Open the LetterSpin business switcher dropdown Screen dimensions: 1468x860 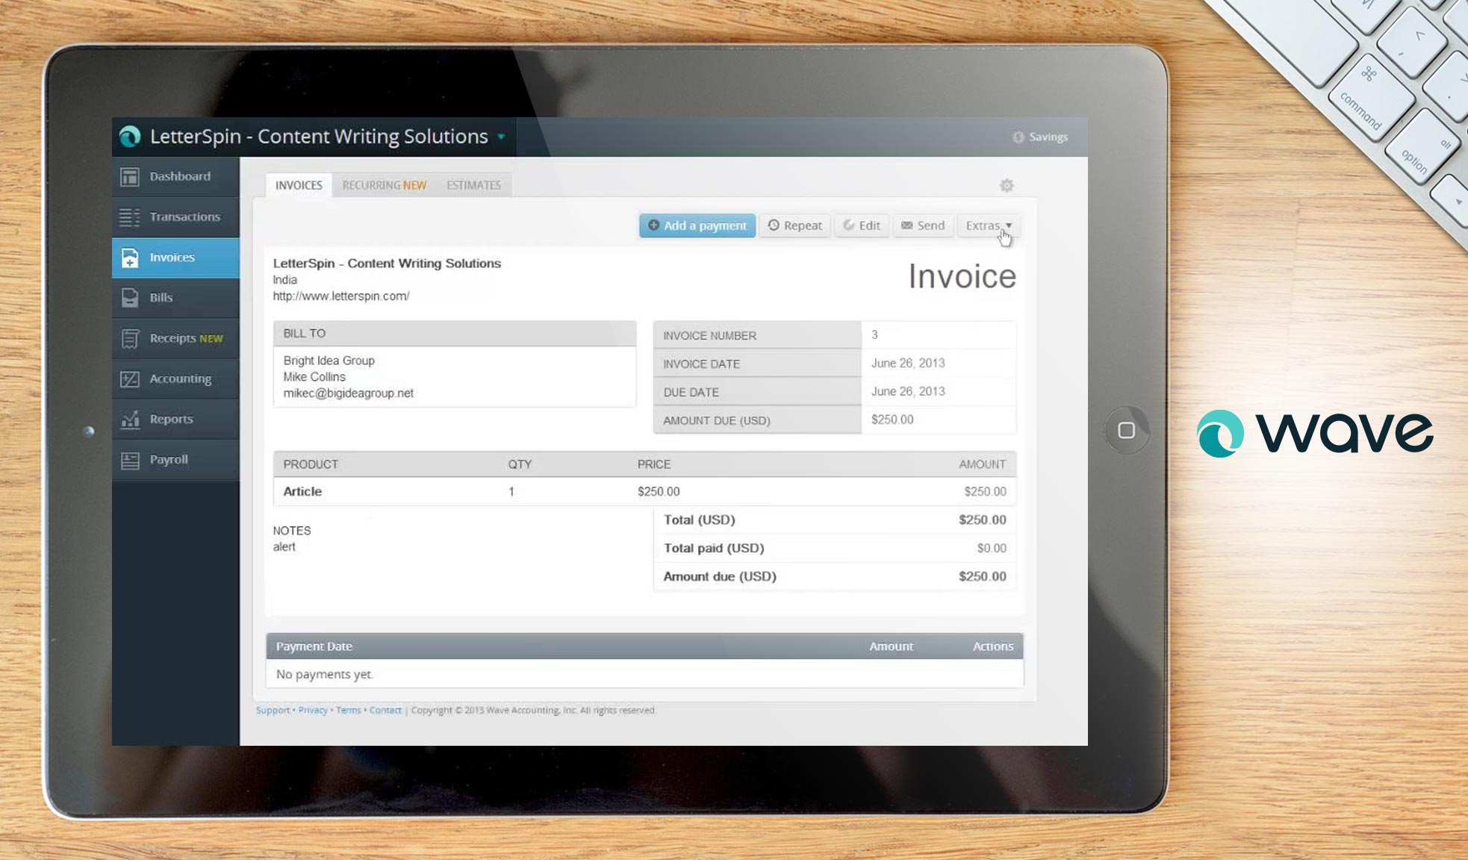pos(500,137)
